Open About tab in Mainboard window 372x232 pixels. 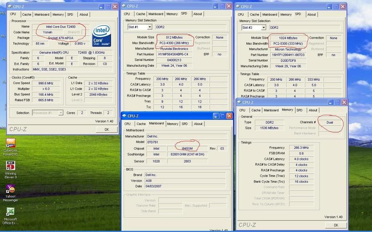[x=198, y=124]
